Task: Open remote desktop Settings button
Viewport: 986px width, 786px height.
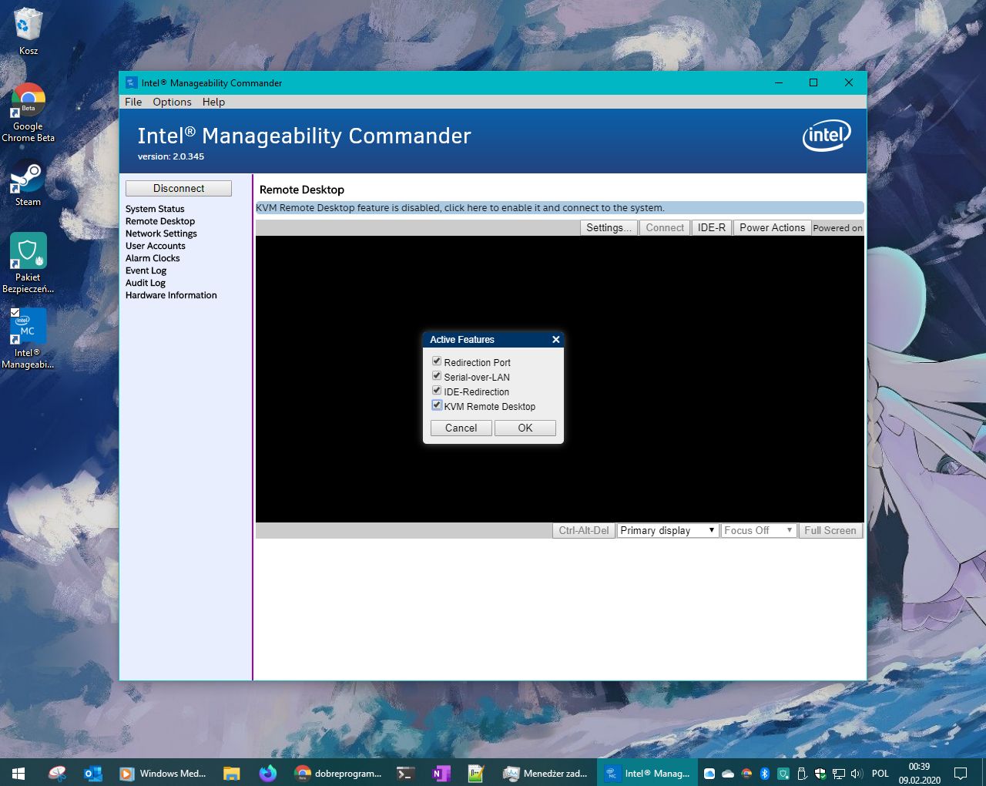Action: point(609,227)
